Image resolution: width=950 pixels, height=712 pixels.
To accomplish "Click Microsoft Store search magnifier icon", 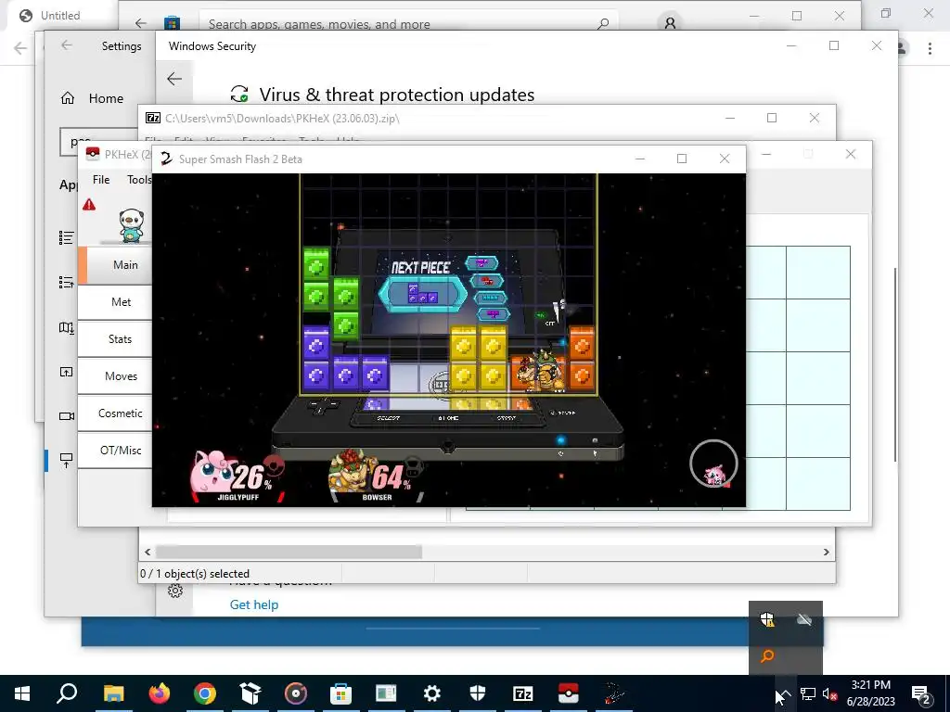I will click(x=603, y=23).
